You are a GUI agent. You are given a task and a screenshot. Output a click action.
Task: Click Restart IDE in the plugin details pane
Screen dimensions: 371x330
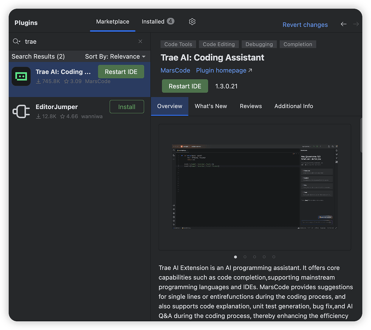[x=185, y=86]
